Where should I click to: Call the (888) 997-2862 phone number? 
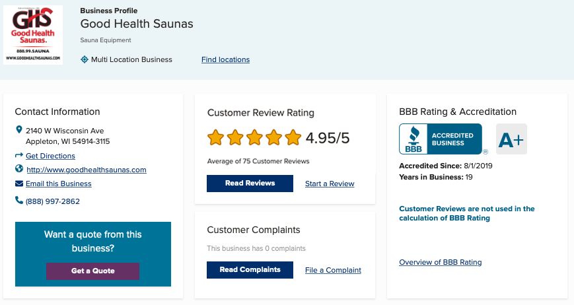(x=53, y=201)
